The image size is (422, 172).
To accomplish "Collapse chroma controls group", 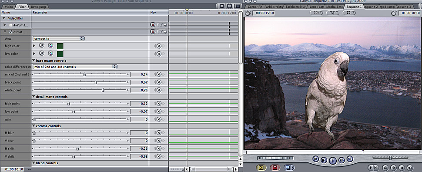I will [x=33, y=126].
